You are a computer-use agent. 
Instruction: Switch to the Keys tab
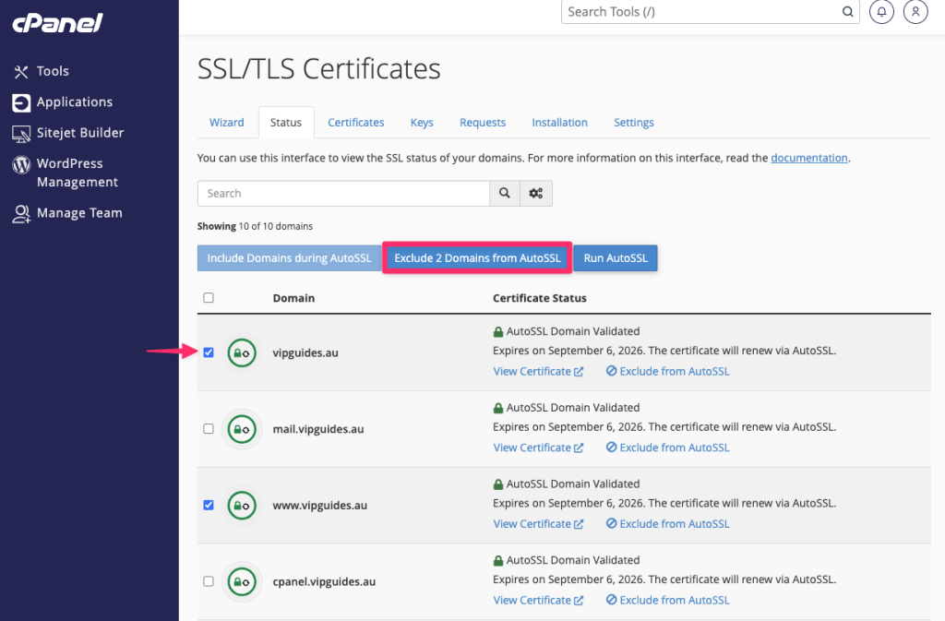coord(422,123)
